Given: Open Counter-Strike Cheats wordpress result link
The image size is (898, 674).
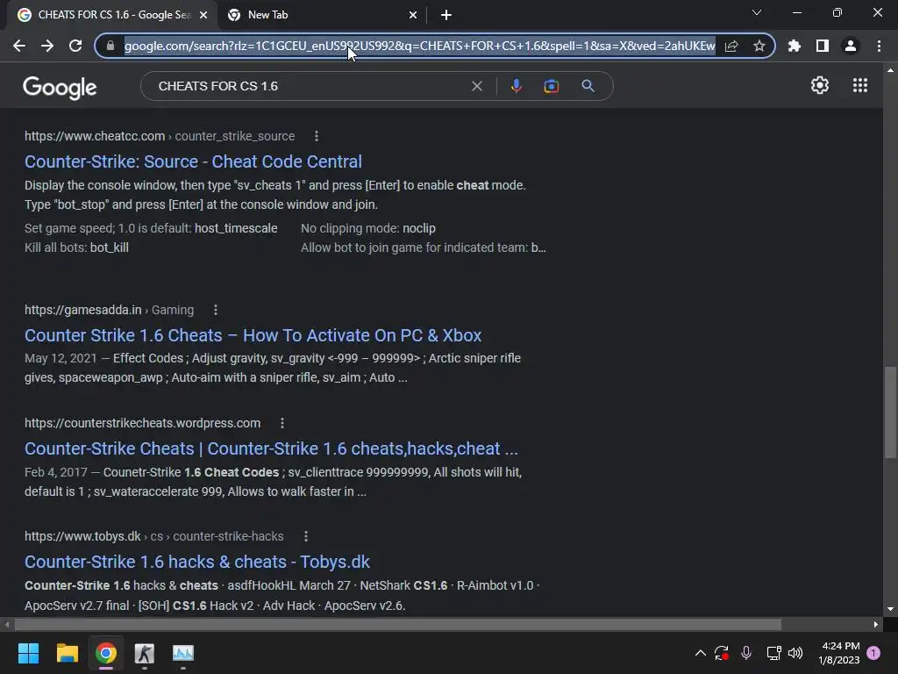Looking at the screenshot, I should click(271, 448).
